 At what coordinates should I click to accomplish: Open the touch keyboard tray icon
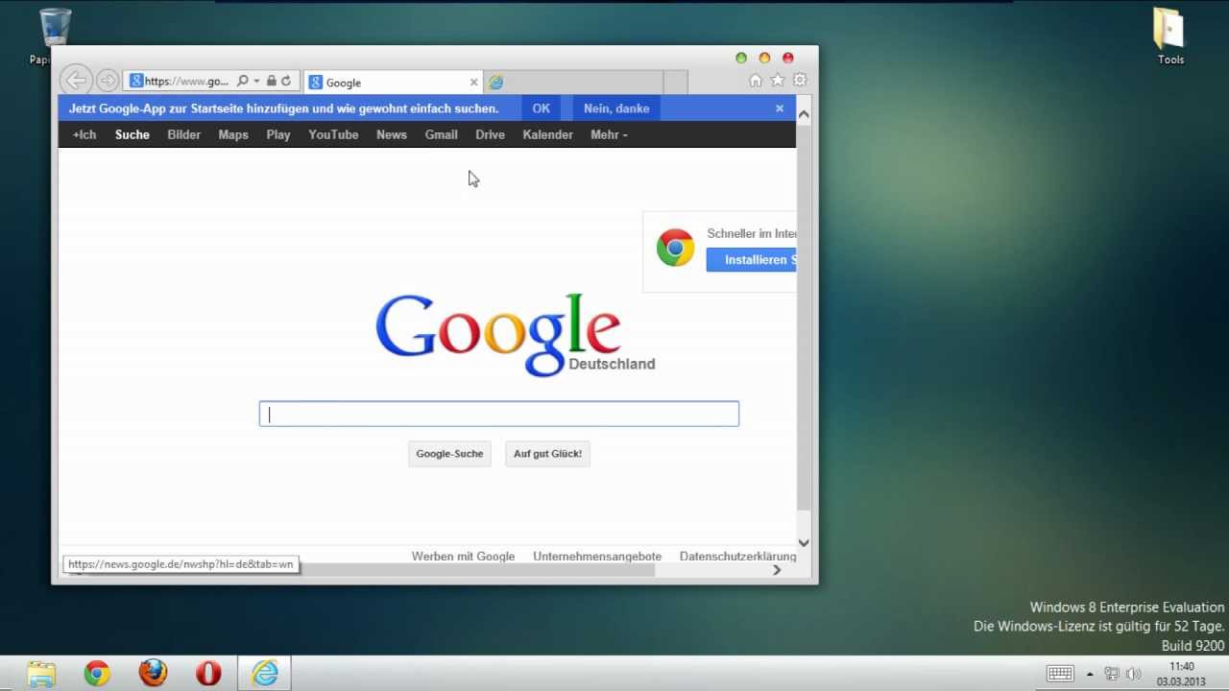point(1060,674)
